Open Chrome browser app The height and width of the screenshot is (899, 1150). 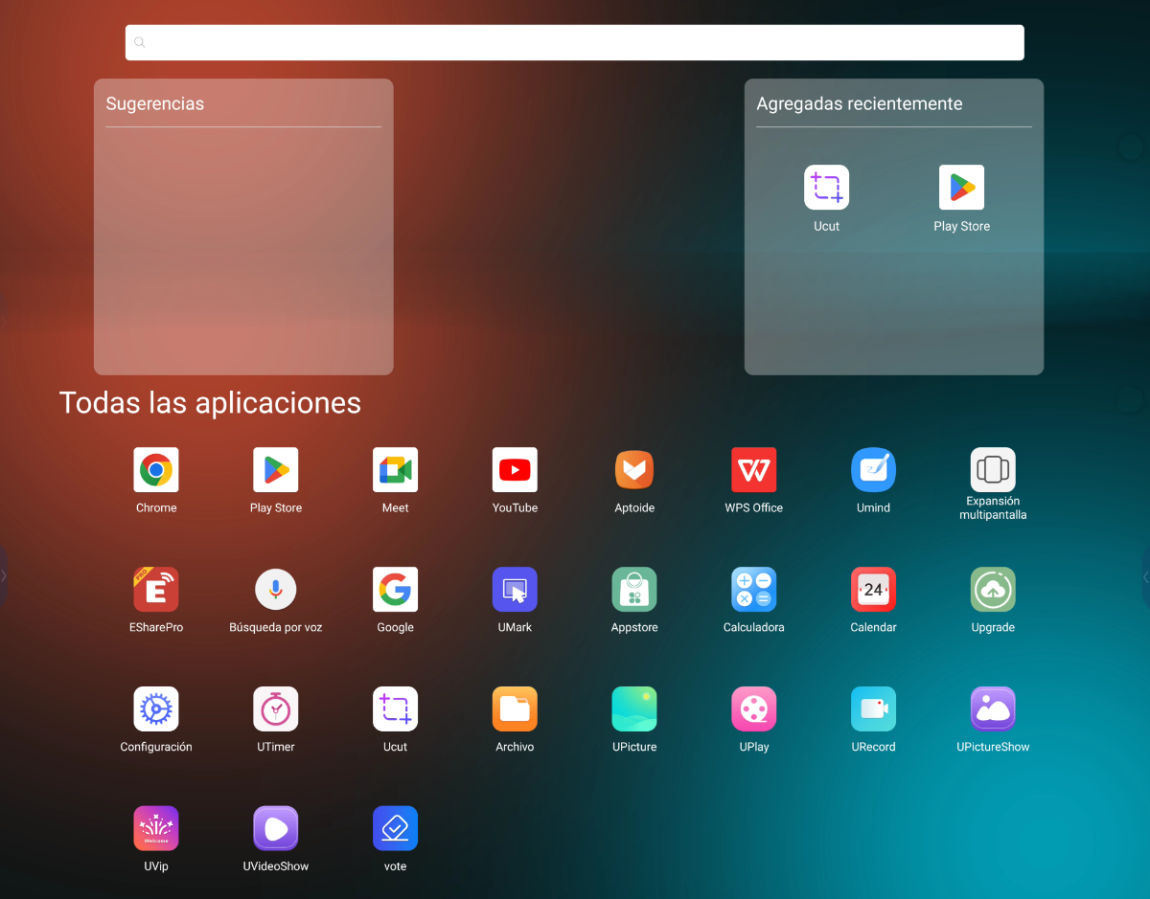(x=156, y=470)
